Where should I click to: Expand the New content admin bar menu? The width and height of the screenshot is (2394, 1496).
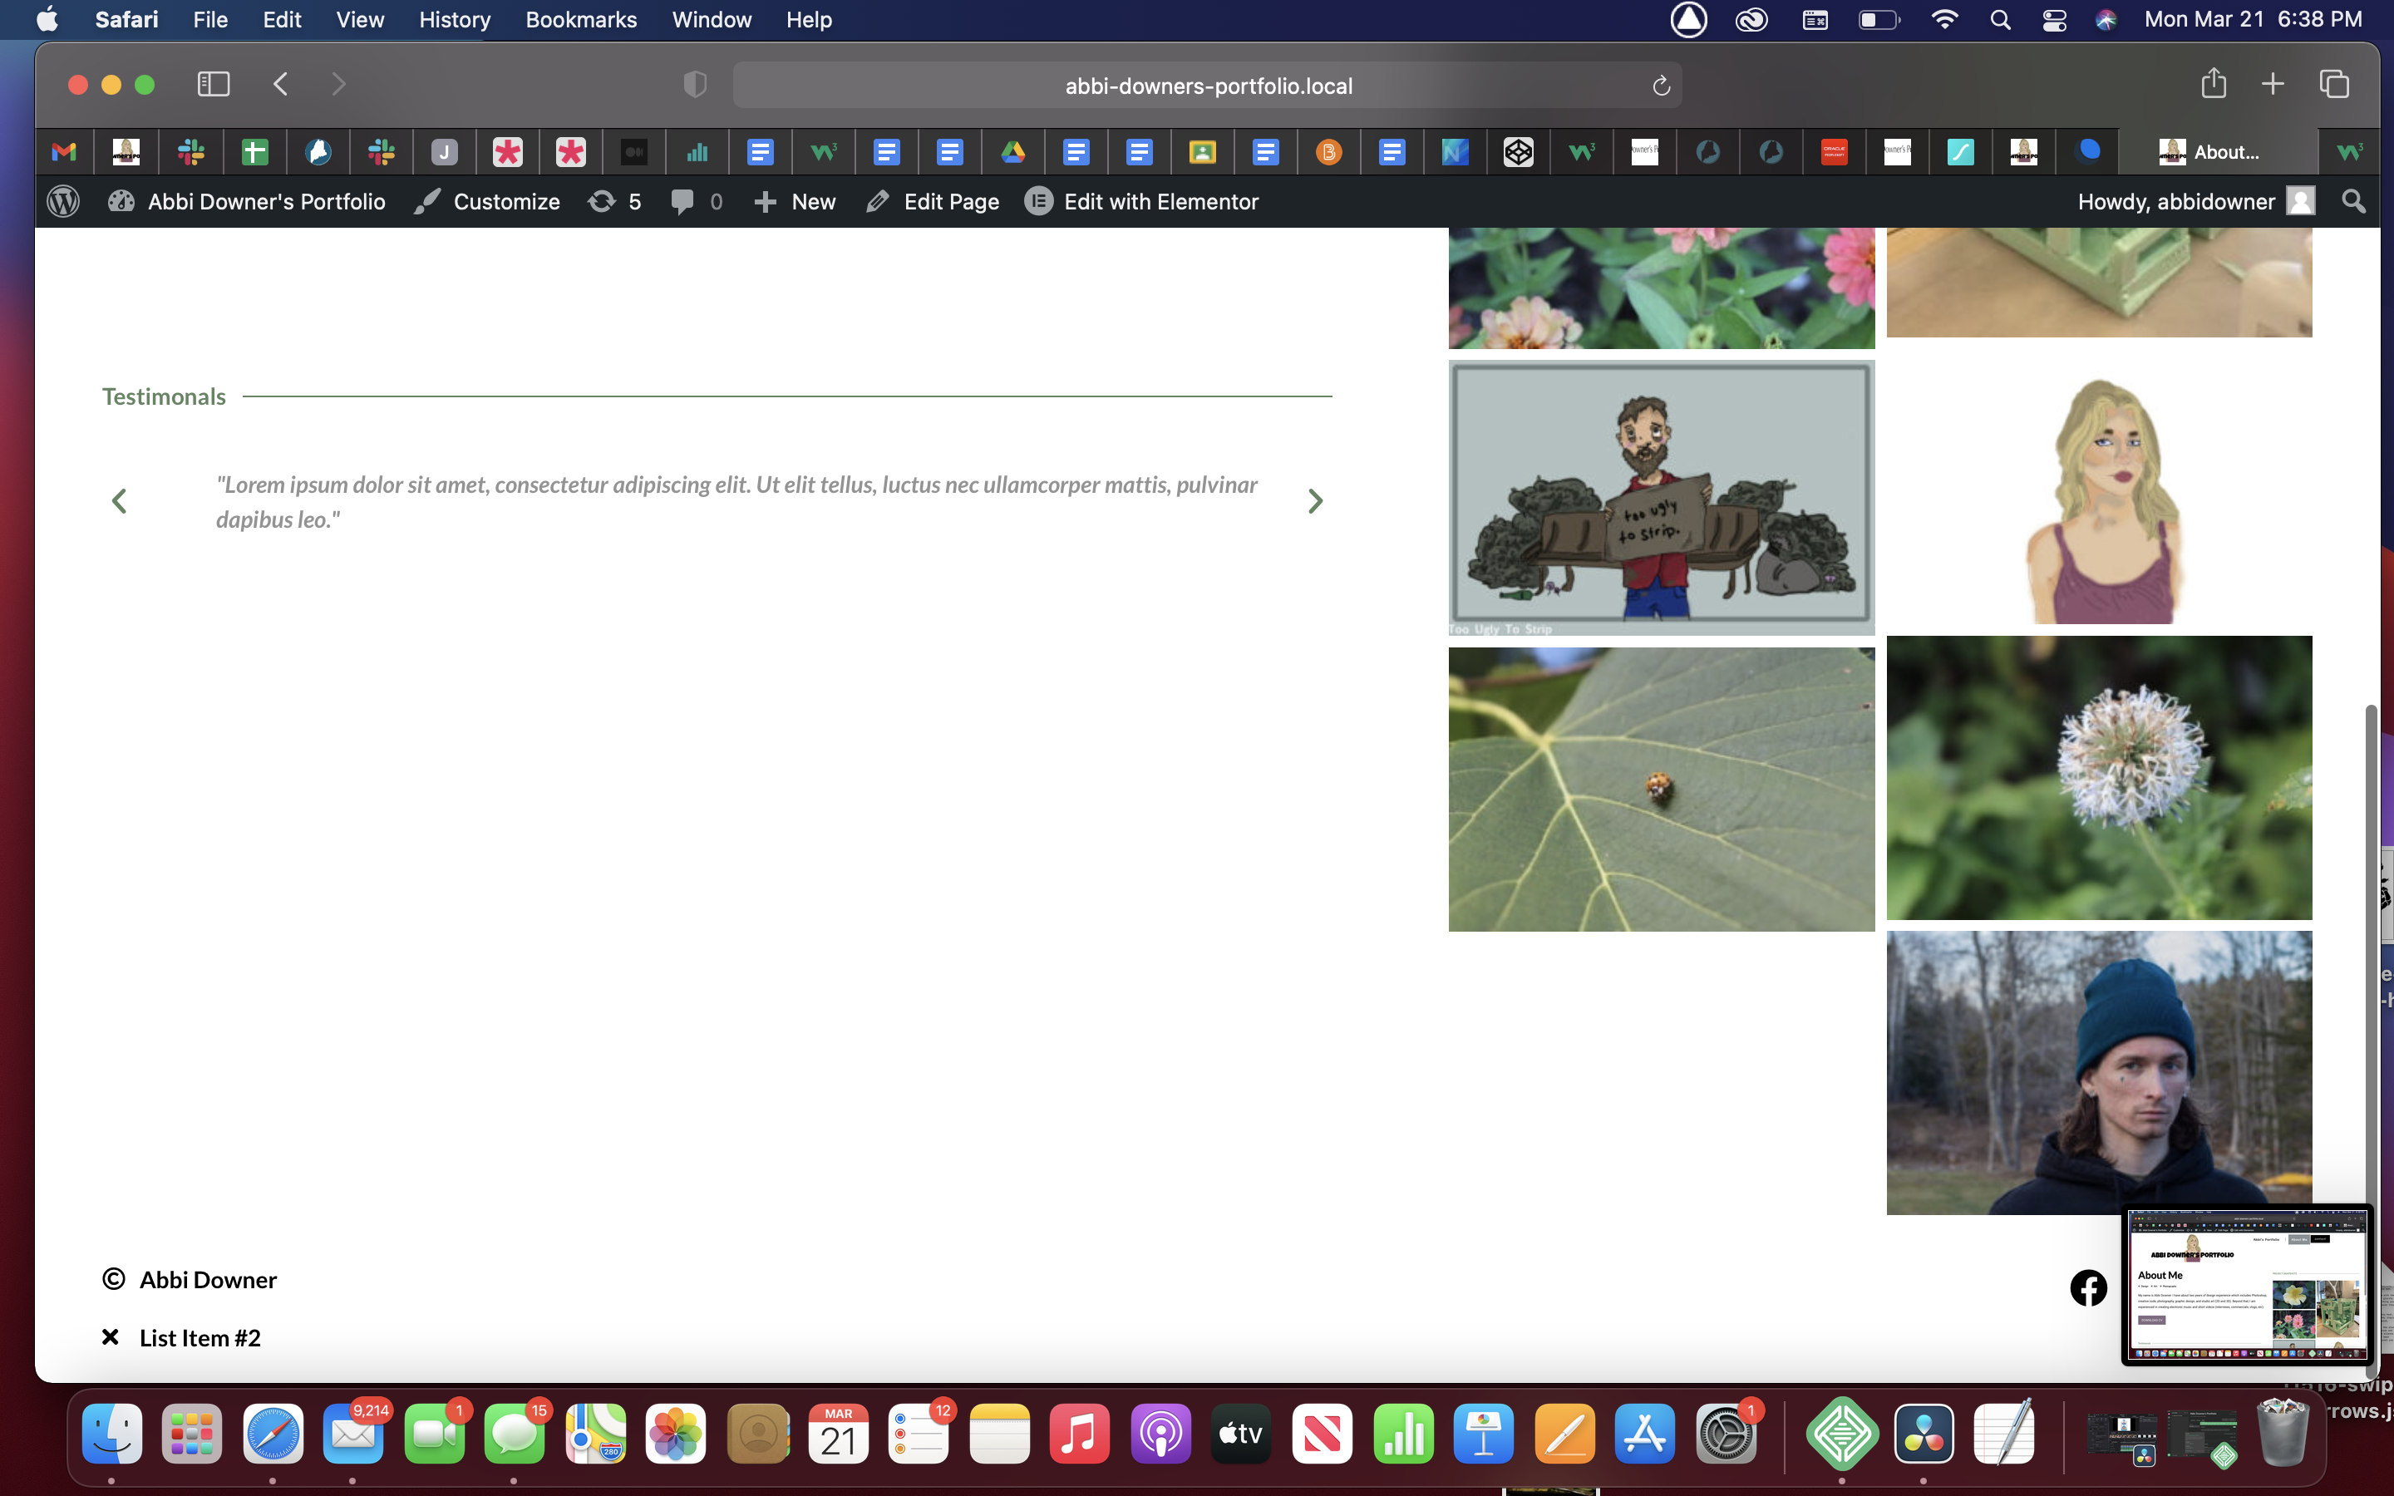click(795, 202)
